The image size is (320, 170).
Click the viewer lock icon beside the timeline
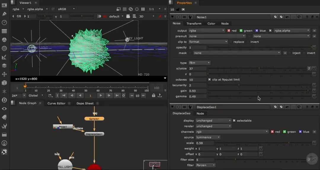tap(153, 96)
